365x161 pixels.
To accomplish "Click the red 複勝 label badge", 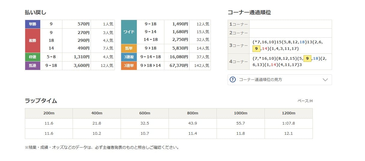I will click(33, 40).
